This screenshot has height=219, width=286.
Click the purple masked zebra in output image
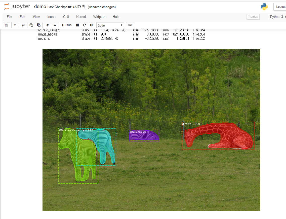coord(144,136)
